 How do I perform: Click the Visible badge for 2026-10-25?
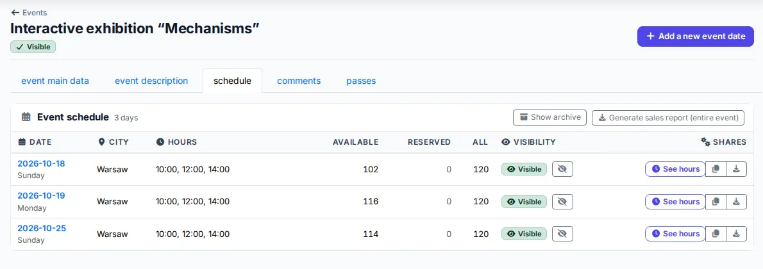[524, 234]
